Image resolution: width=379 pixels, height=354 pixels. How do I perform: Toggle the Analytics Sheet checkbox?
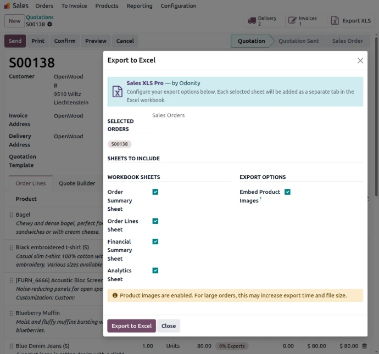click(155, 271)
